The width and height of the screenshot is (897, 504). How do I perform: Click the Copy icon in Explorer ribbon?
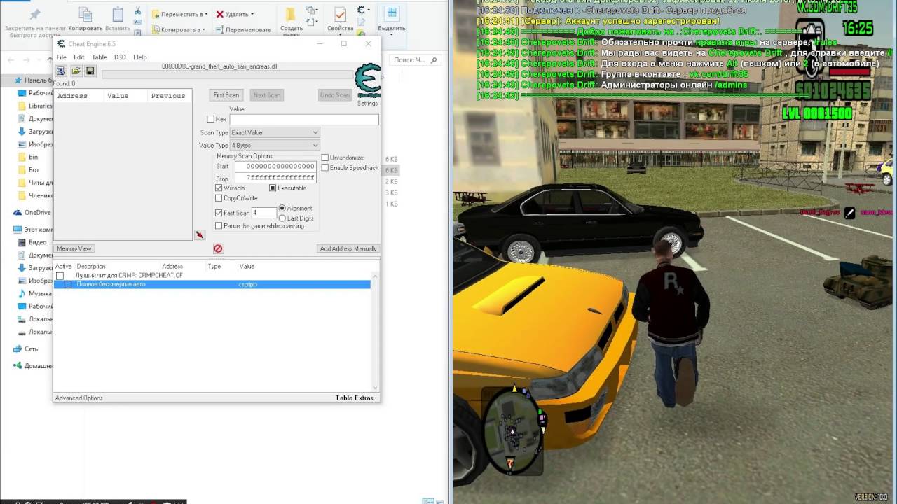[85, 15]
